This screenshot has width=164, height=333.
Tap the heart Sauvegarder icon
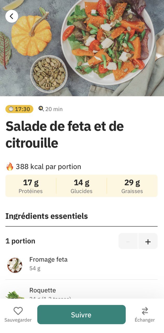click(x=18, y=311)
